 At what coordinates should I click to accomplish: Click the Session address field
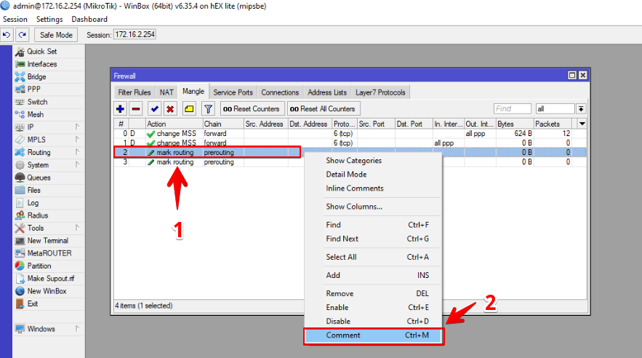(135, 34)
